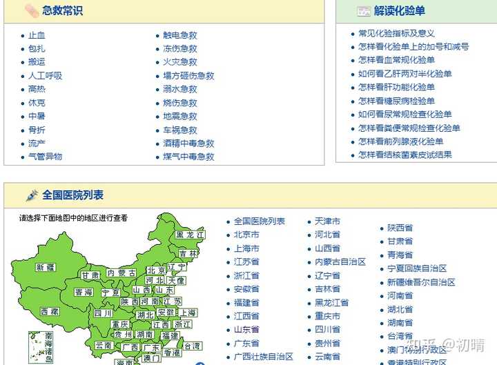Open 怎样看肝功能化验单 link

396,87
